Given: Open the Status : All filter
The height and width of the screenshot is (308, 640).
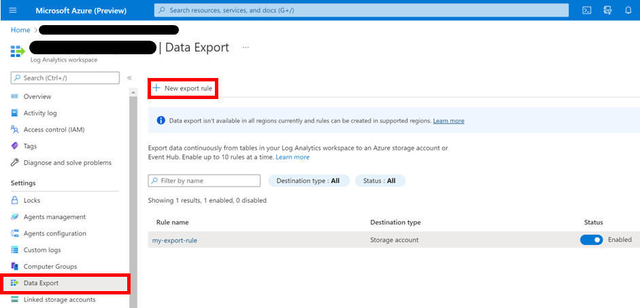Looking at the screenshot, I should point(380,180).
